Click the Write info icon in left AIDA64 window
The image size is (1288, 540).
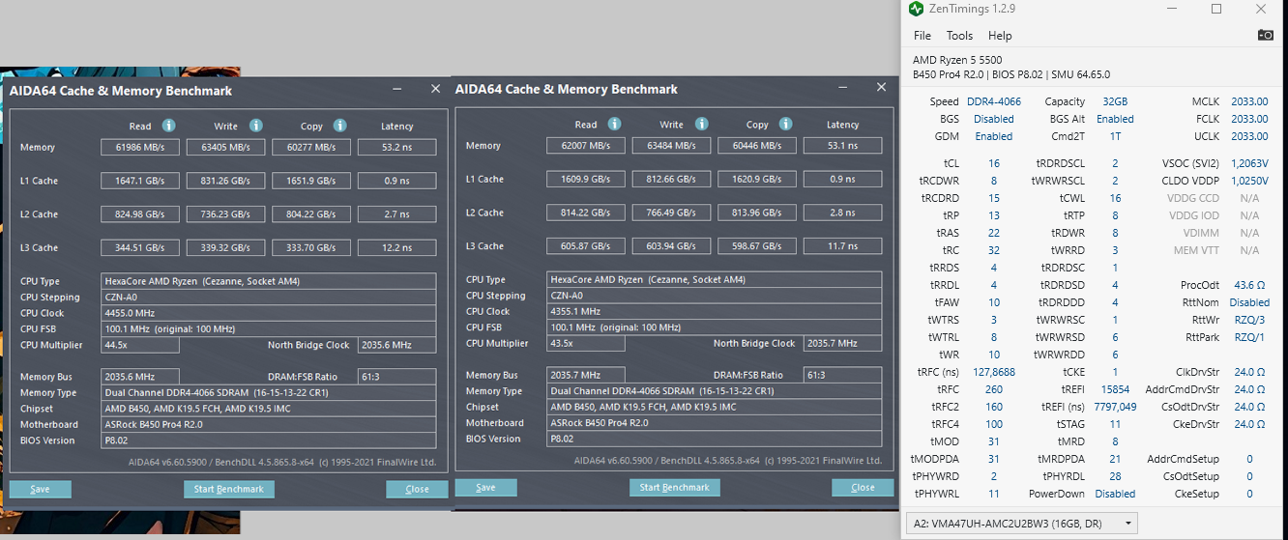point(255,126)
